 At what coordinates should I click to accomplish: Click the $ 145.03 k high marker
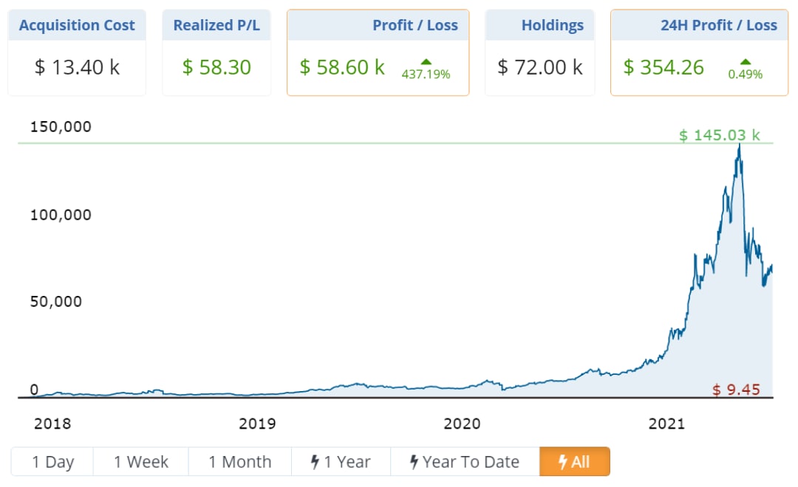click(x=719, y=135)
